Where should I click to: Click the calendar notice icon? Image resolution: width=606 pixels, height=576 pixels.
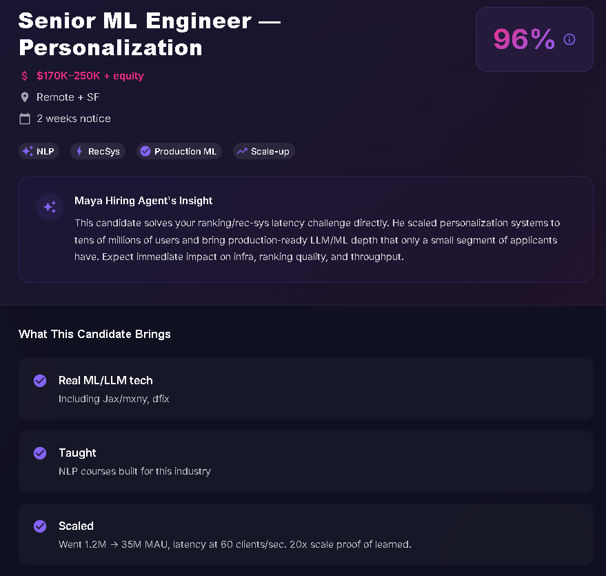(x=25, y=119)
